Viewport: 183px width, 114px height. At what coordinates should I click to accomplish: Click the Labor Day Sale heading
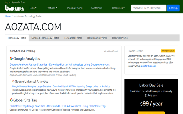[x=151, y=85]
